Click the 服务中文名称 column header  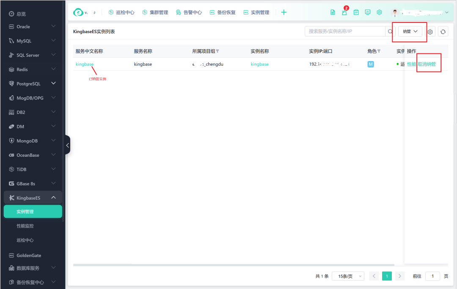coord(89,51)
